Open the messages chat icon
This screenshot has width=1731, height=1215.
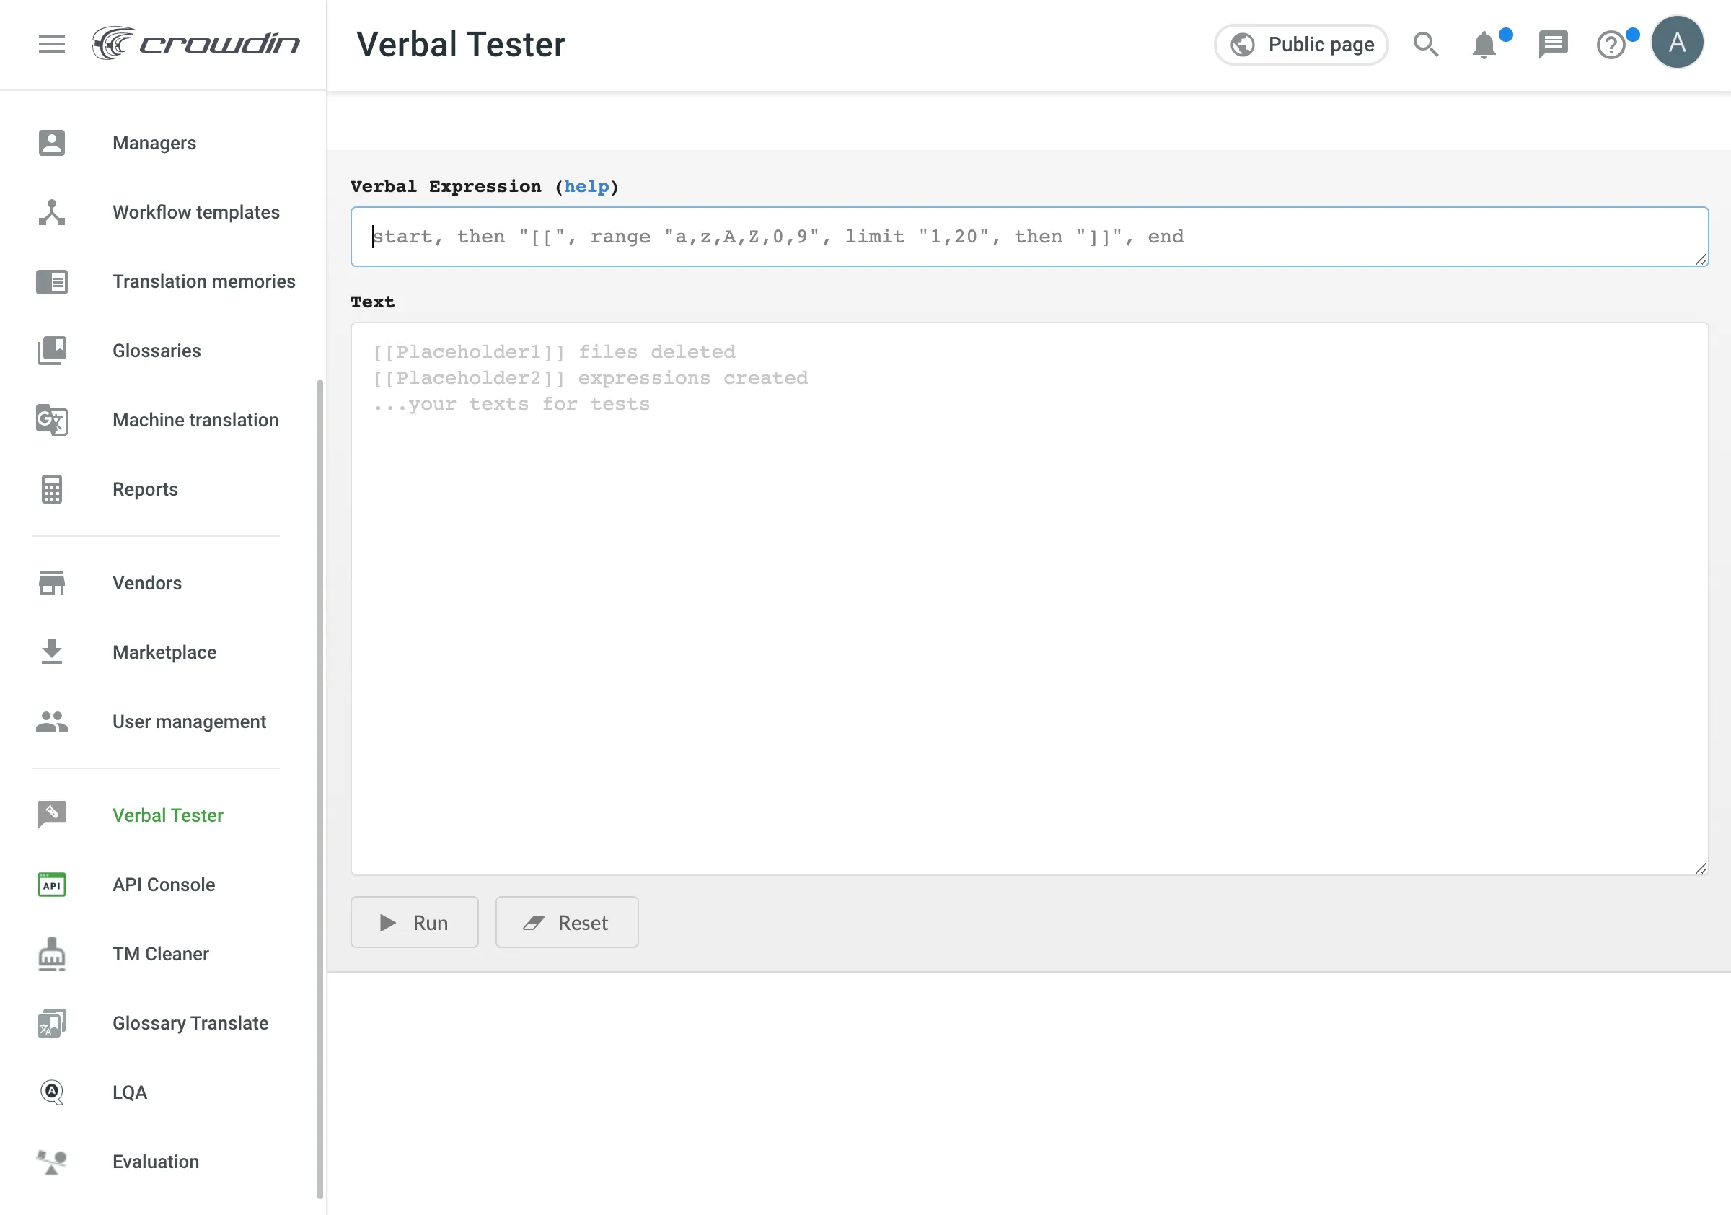pyautogui.click(x=1552, y=45)
